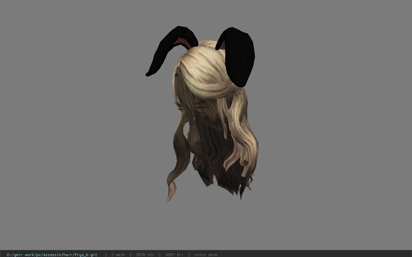
Task: Click the 'nincs anim' status entry
Action: point(206,255)
